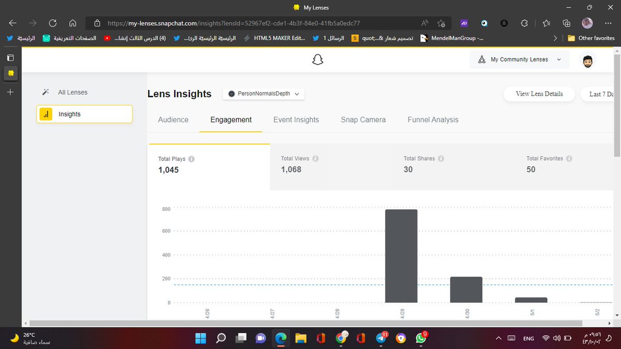
Task: Open taskbar Search
Action: [220, 338]
